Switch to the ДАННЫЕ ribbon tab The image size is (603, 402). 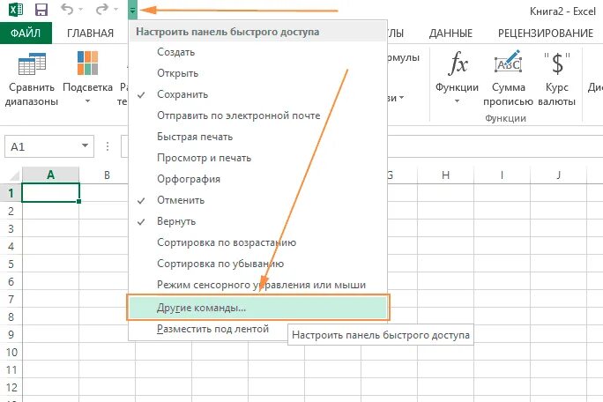point(450,33)
